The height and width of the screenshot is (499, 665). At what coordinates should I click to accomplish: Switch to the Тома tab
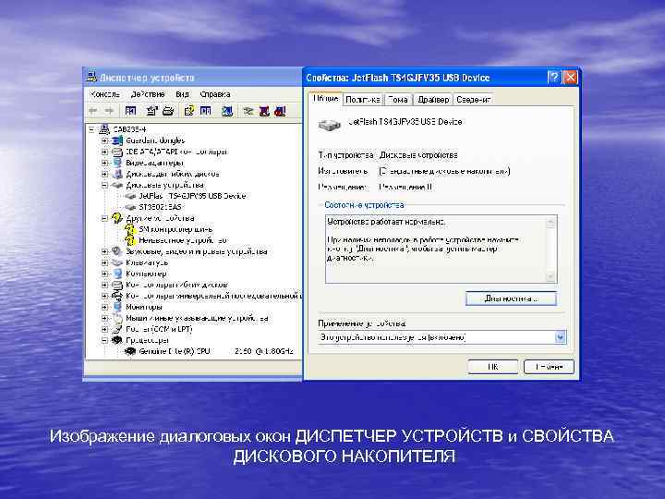[x=398, y=100]
